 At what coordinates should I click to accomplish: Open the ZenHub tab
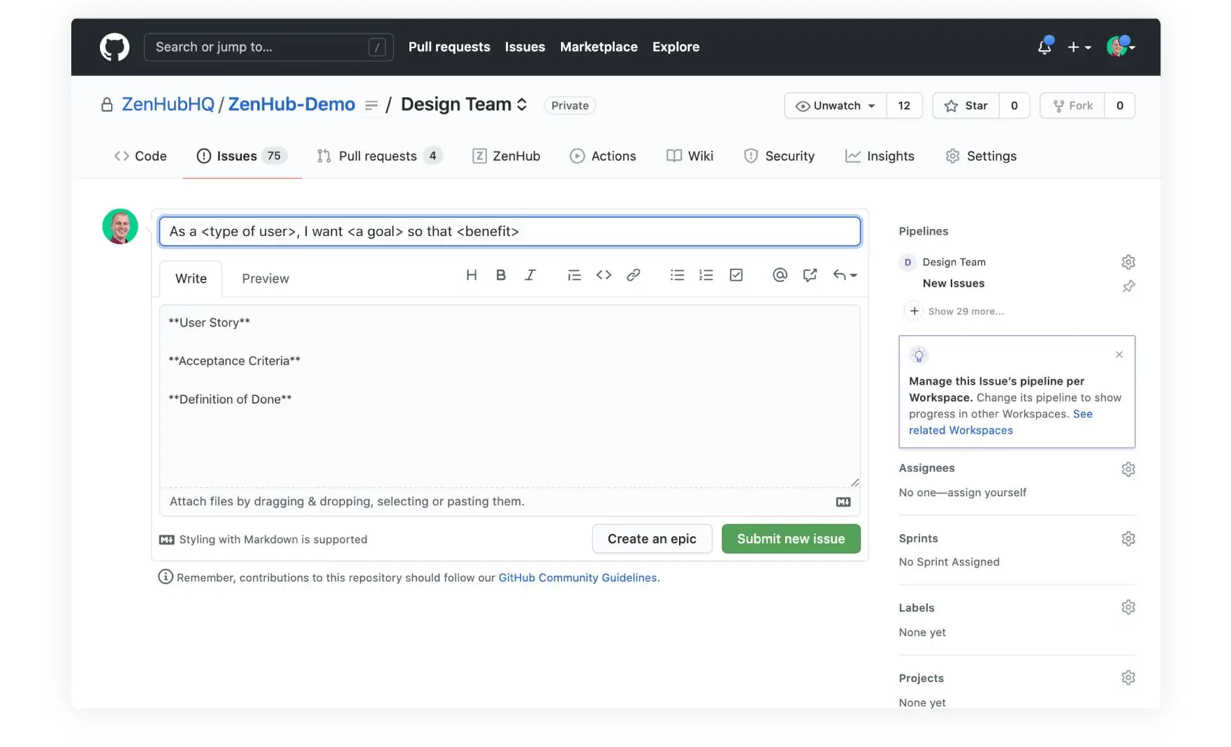click(x=507, y=156)
